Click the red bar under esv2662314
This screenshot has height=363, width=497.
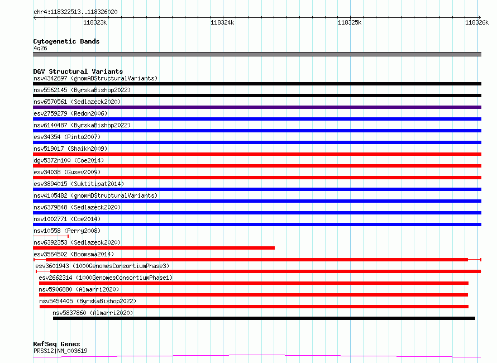(x=254, y=283)
